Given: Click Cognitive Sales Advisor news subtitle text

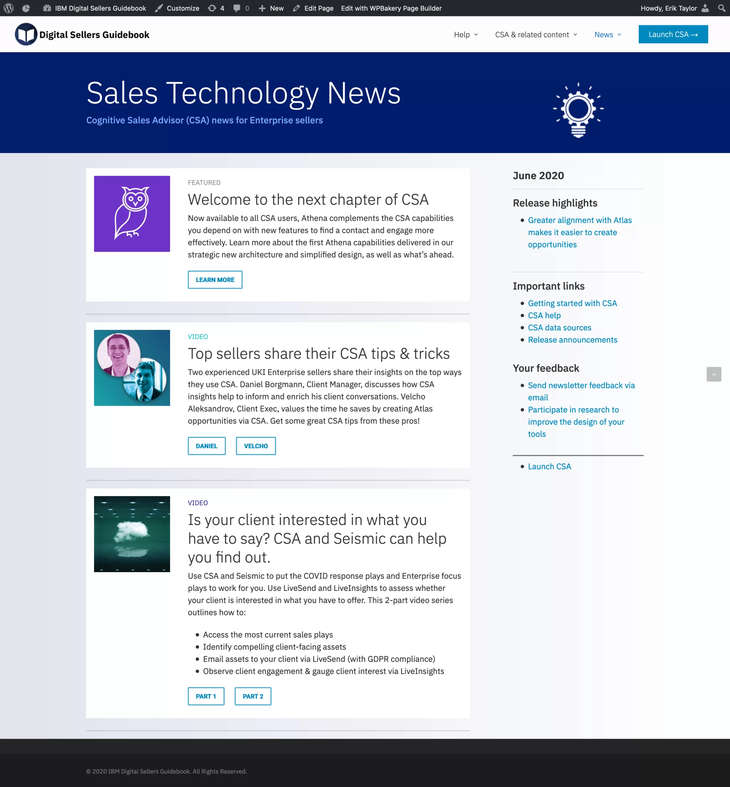Looking at the screenshot, I should [204, 121].
